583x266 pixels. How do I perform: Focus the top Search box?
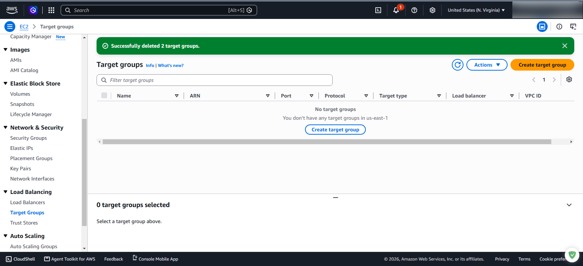coord(159,10)
